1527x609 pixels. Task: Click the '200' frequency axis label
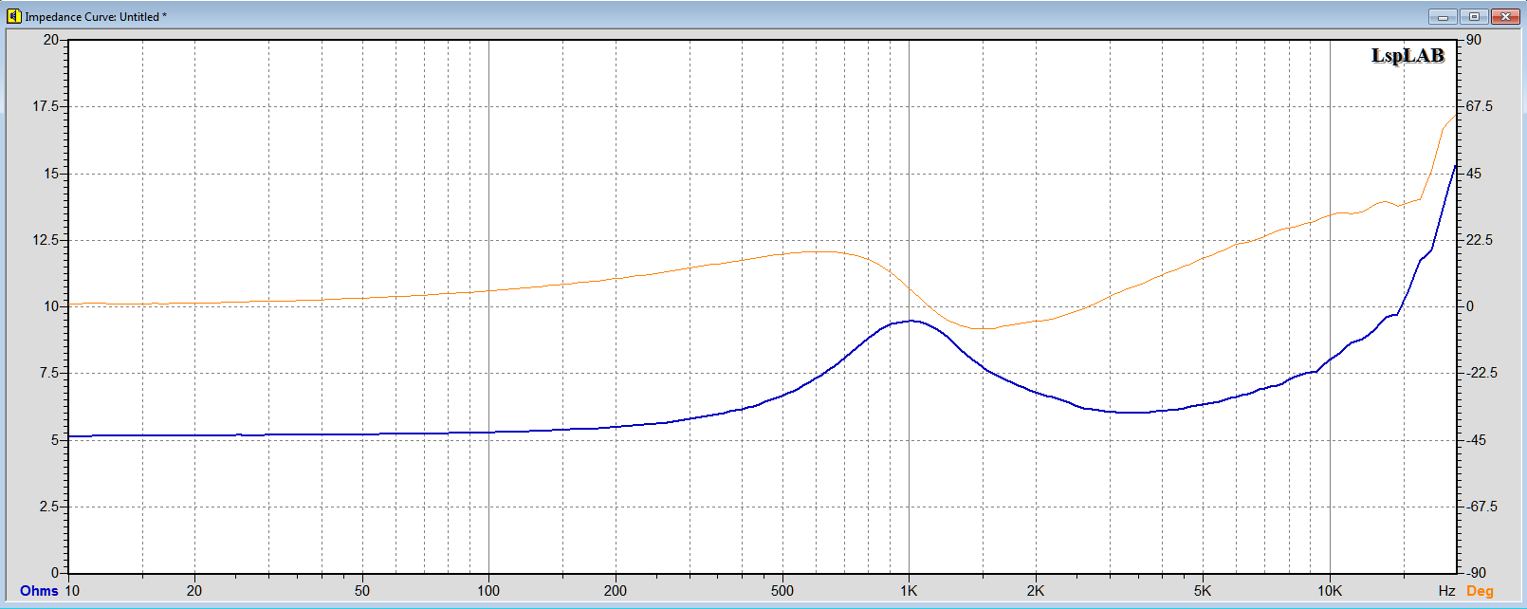[x=616, y=591]
